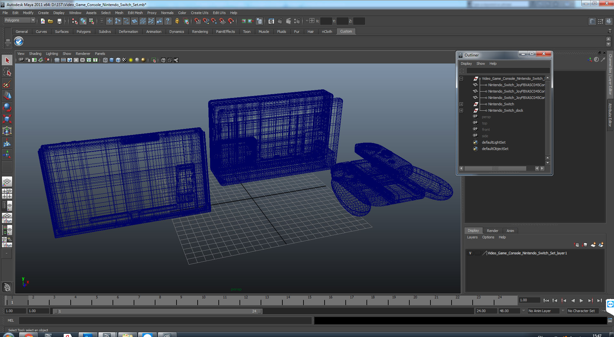
Task: Move layer up in the layer editor
Action: coord(577,245)
